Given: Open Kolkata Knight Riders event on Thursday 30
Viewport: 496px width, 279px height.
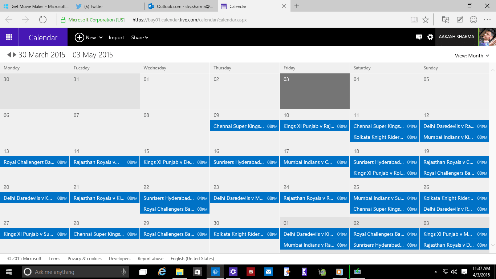Looking at the screenshot, I should tap(245, 234).
